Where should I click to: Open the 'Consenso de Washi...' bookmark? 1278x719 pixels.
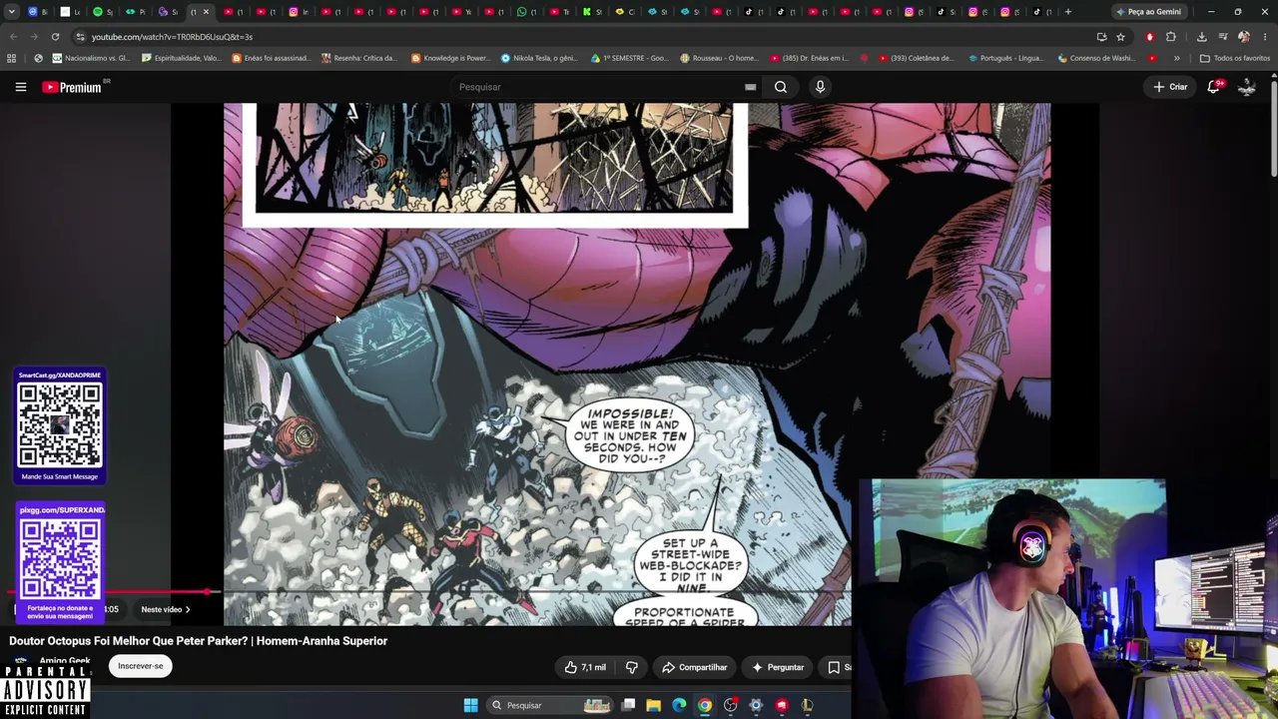pyautogui.click(x=1095, y=58)
